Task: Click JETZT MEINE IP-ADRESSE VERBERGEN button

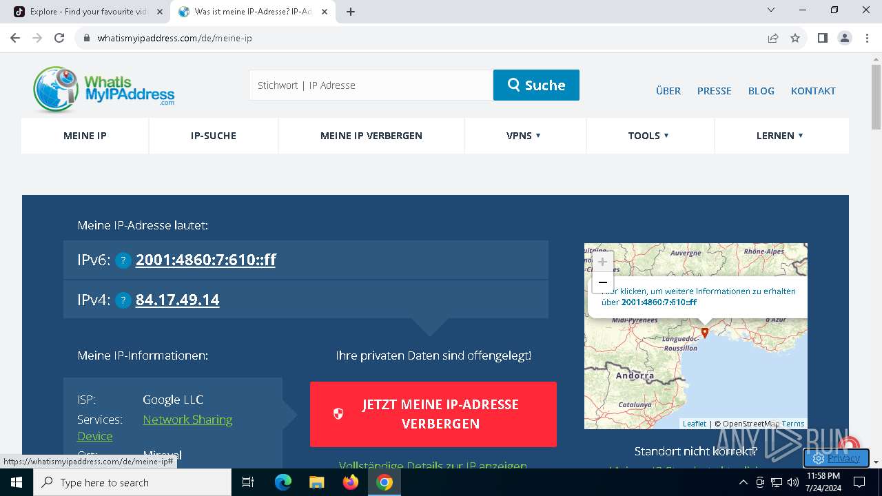Action: (x=433, y=414)
